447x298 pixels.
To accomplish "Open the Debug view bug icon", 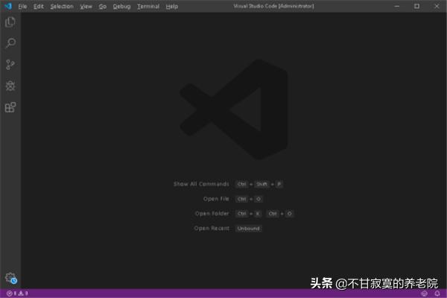I will tap(10, 86).
